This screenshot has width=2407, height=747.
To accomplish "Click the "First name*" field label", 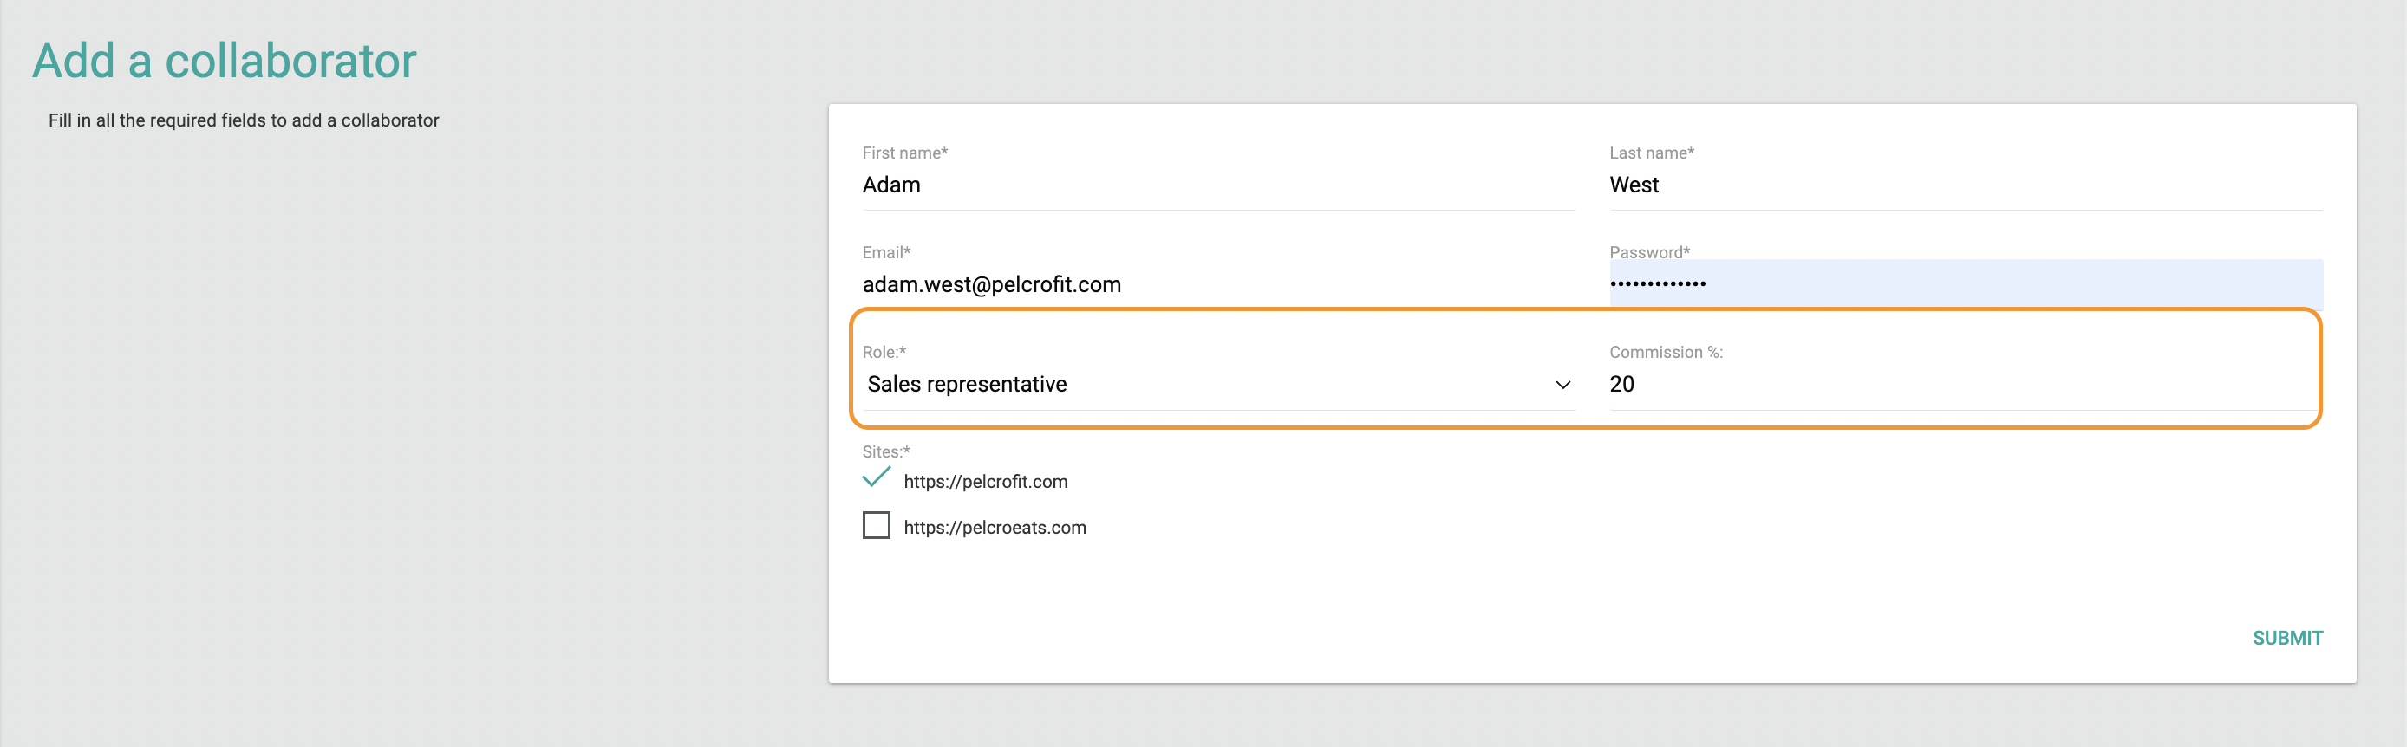I will pos(904,153).
